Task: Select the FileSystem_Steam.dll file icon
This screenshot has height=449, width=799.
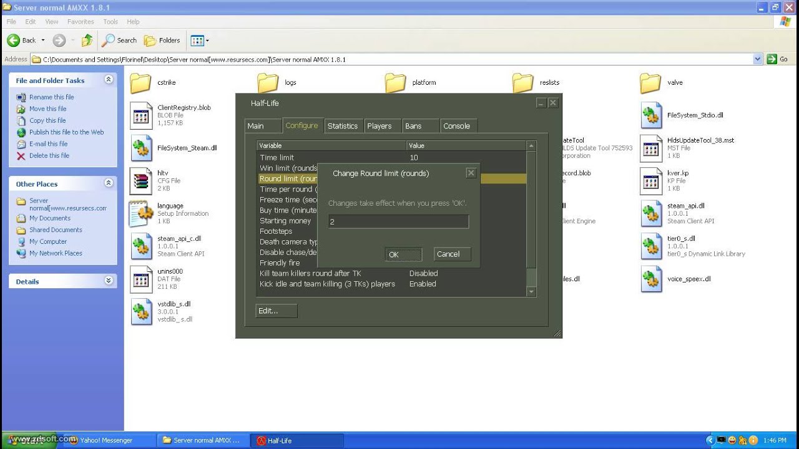Action: point(141,148)
